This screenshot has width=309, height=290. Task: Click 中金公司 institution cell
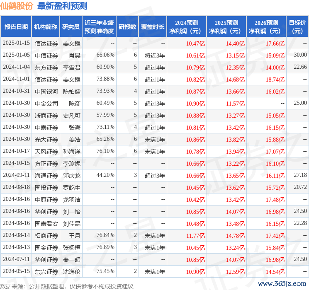pos(46,104)
